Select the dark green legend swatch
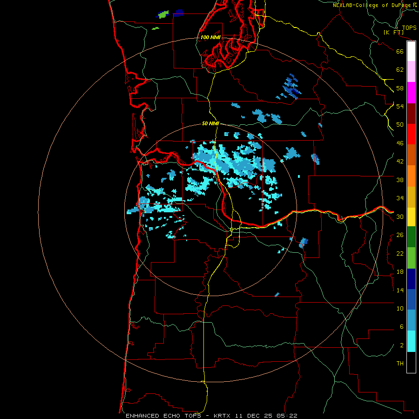Viewport: 419px width, 419px height. pos(411,237)
